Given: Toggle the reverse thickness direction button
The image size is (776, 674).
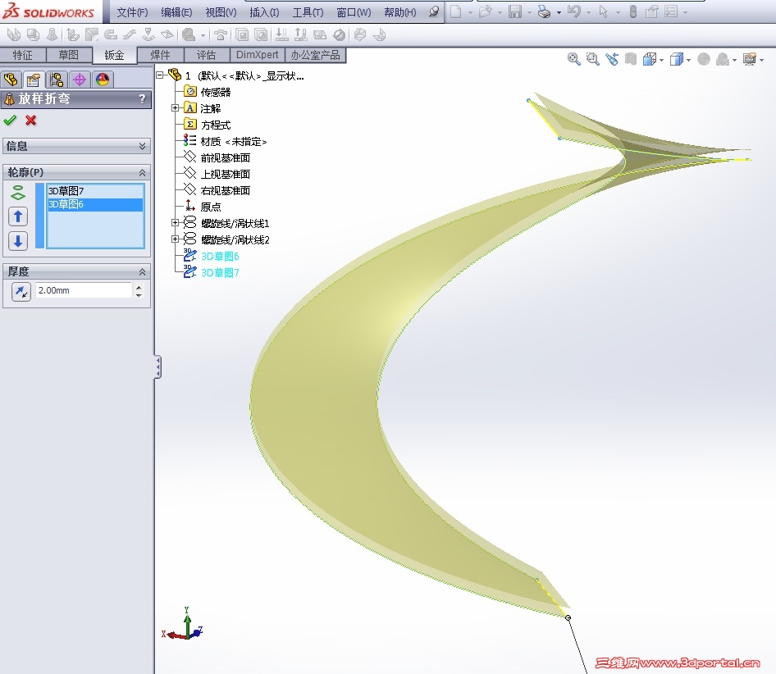Looking at the screenshot, I should (x=21, y=291).
